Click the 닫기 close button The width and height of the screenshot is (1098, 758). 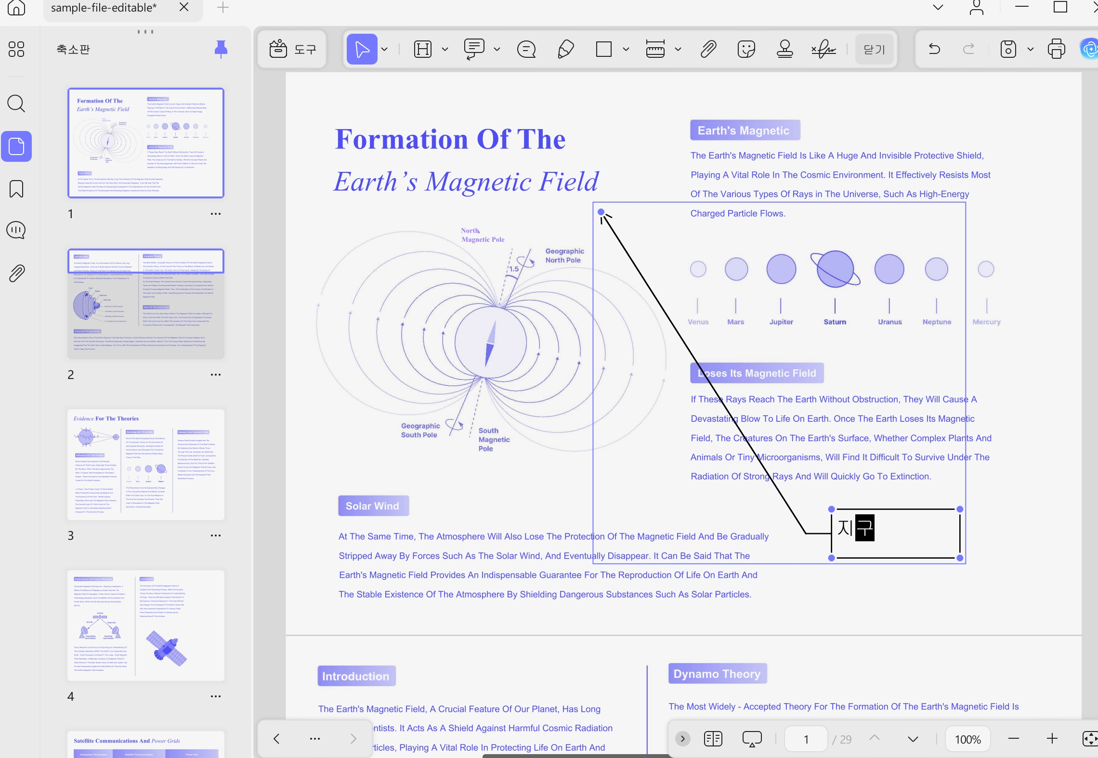click(875, 49)
